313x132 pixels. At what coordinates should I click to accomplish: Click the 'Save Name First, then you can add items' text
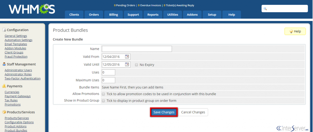click(133, 87)
